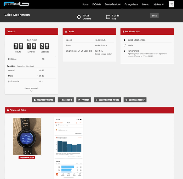
Task: Click the '(Based on age factor)' note
Action: [103, 54]
